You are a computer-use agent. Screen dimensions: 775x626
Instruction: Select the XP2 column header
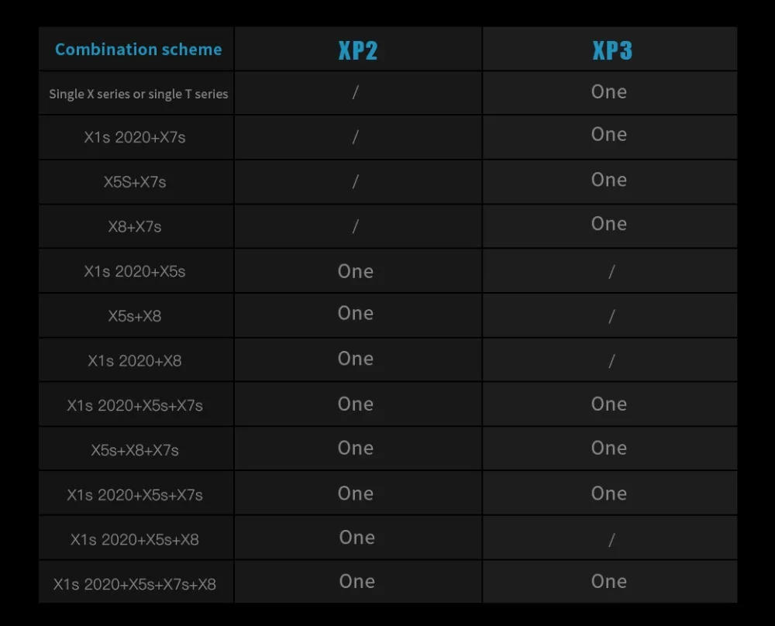click(358, 50)
